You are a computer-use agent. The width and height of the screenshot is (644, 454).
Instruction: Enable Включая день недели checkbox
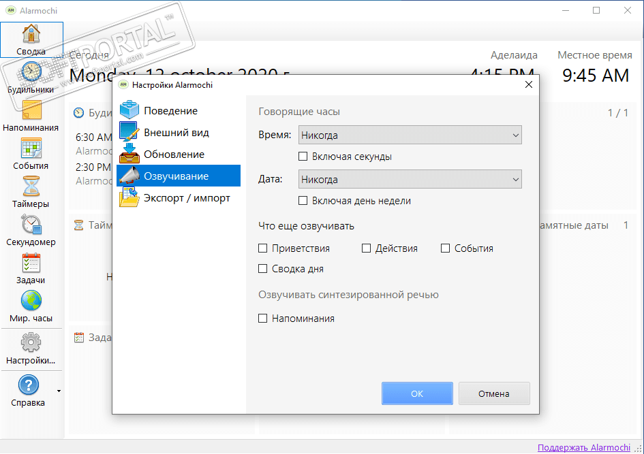(303, 201)
